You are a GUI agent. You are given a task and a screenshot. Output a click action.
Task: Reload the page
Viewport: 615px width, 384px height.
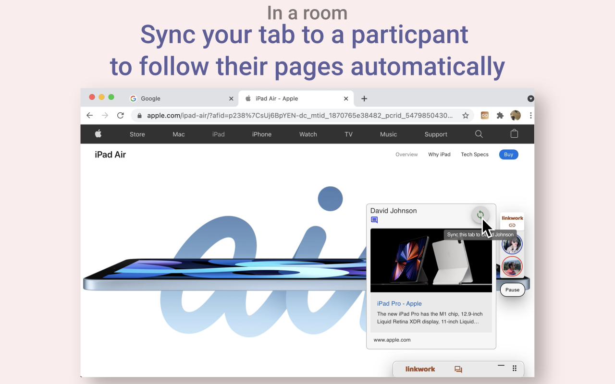click(x=121, y=116)
